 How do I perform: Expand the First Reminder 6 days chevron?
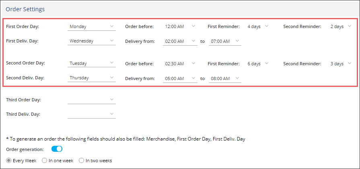tap(266, 63)
